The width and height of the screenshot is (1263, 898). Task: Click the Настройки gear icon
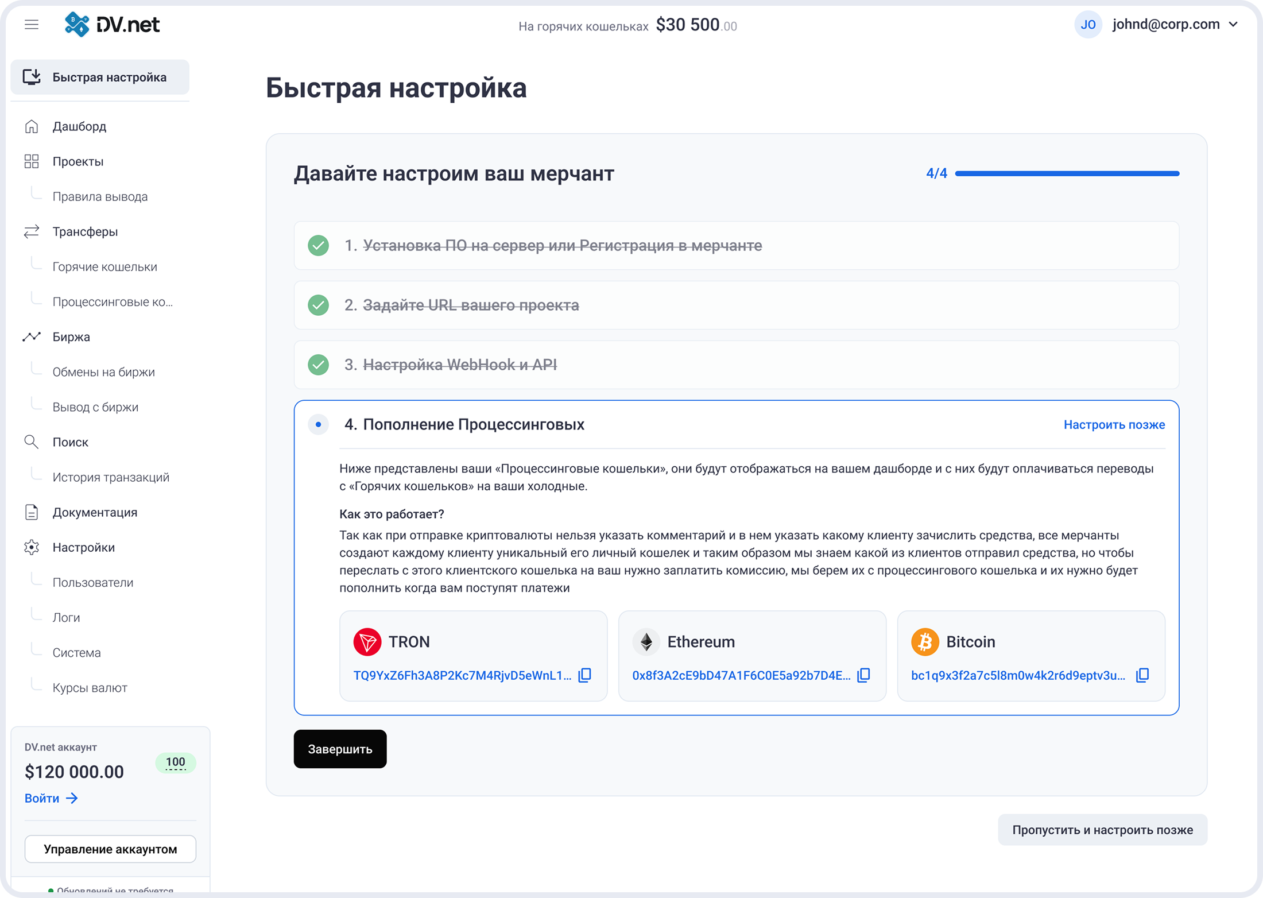[32, 547]
